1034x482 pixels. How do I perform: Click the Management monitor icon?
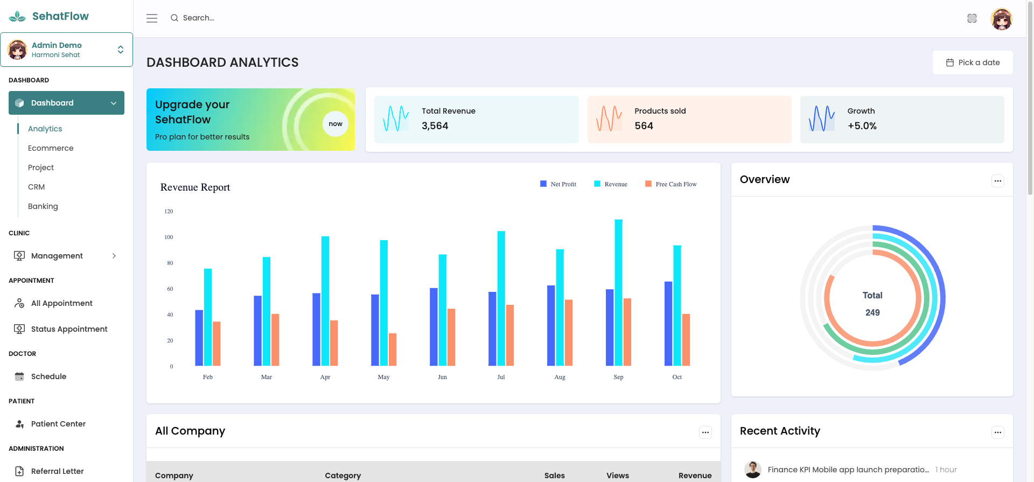click(x=19, y=256)
